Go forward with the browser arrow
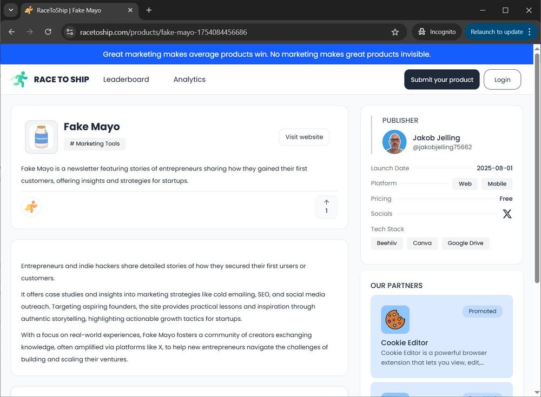The height and width of the screenshot is (397, 541). point(30,32)
